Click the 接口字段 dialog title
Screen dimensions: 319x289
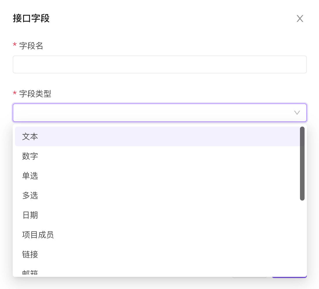[31, 18]
